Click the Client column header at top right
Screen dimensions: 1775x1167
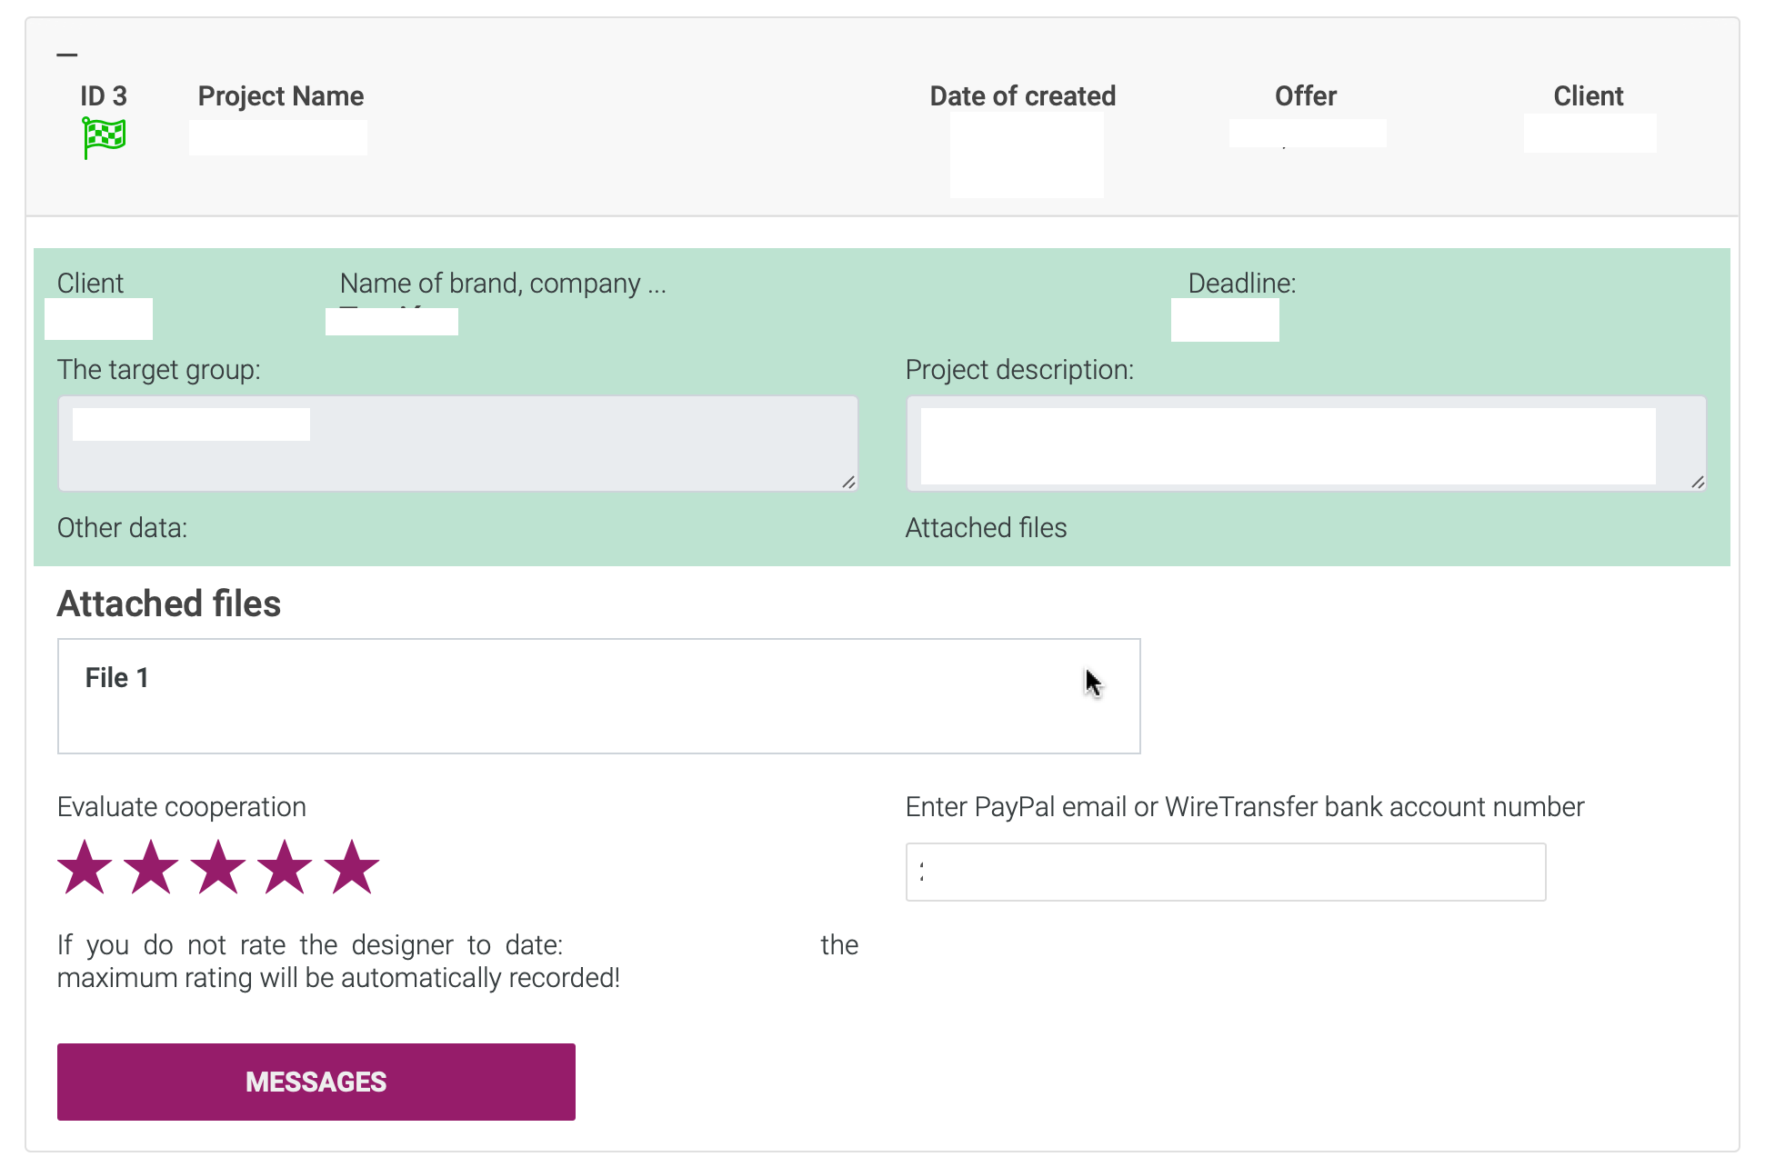(1589, 95)
